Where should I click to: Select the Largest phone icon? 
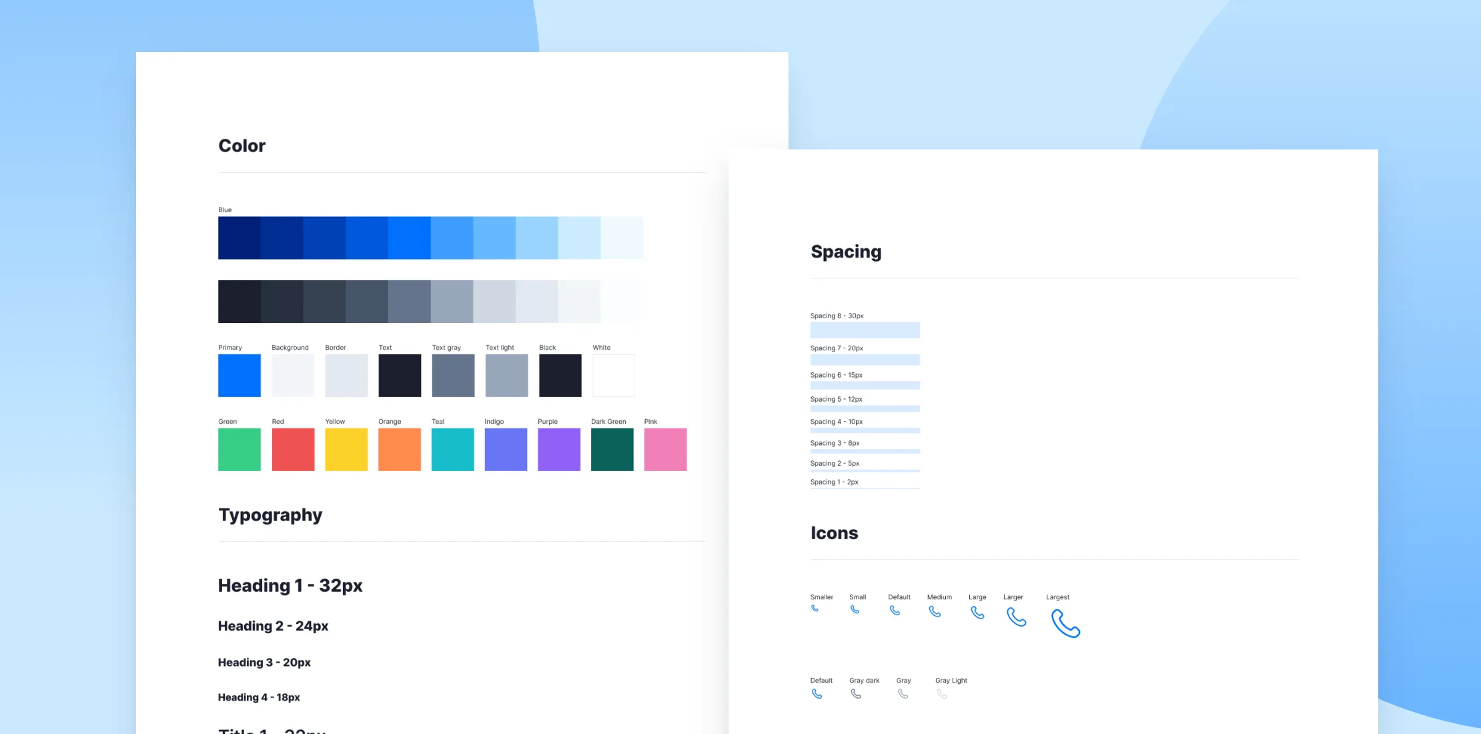tap(1065, 623)
